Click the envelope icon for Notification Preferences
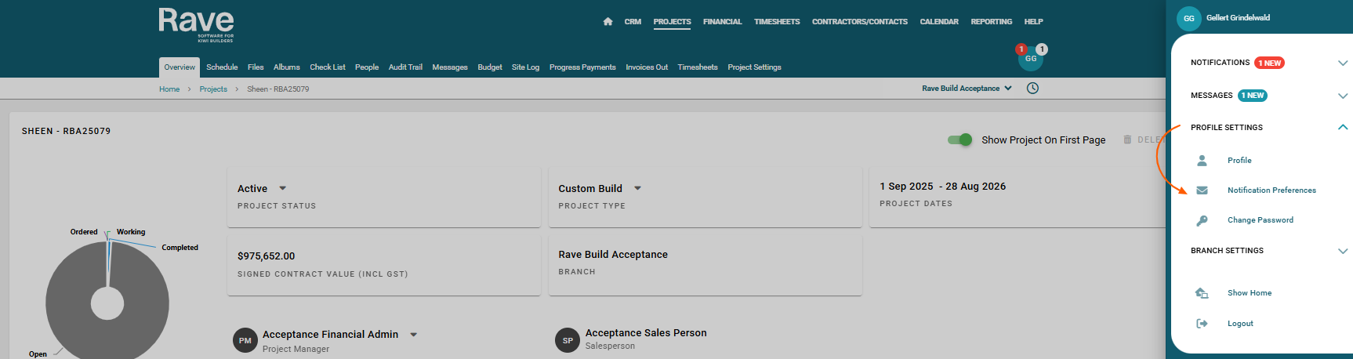The width and height of the screenshot is (1353, 359). click(1202, 190)
